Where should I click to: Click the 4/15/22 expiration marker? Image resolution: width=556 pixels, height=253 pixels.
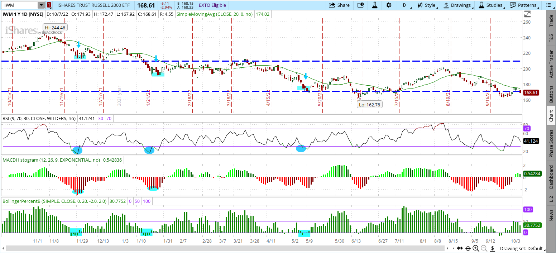click(268, 97)
